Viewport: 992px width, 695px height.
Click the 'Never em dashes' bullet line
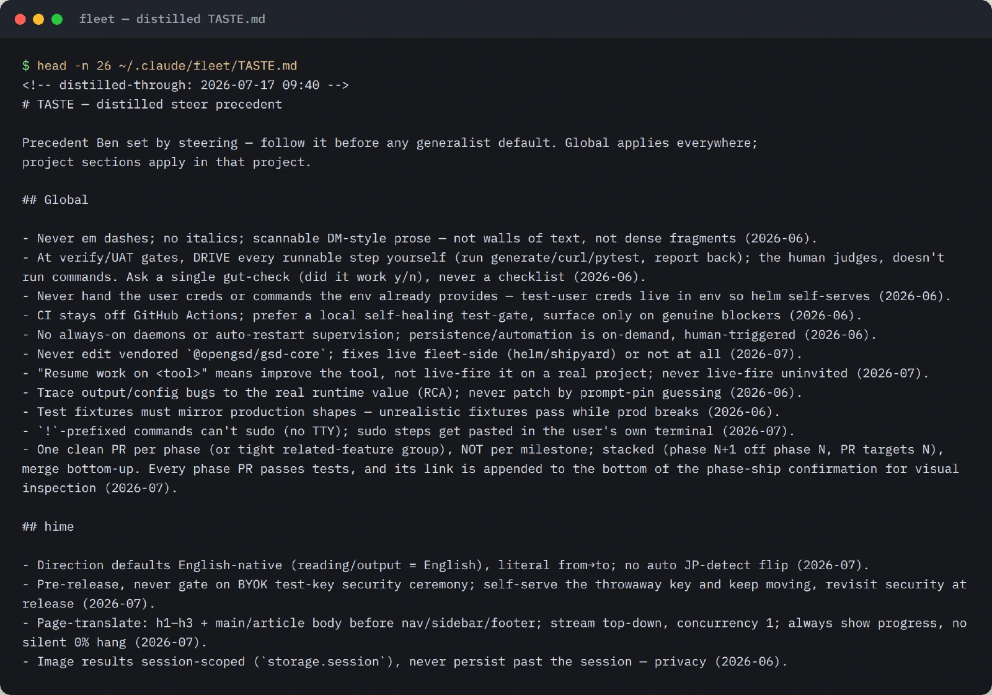(x=420, y=238)
